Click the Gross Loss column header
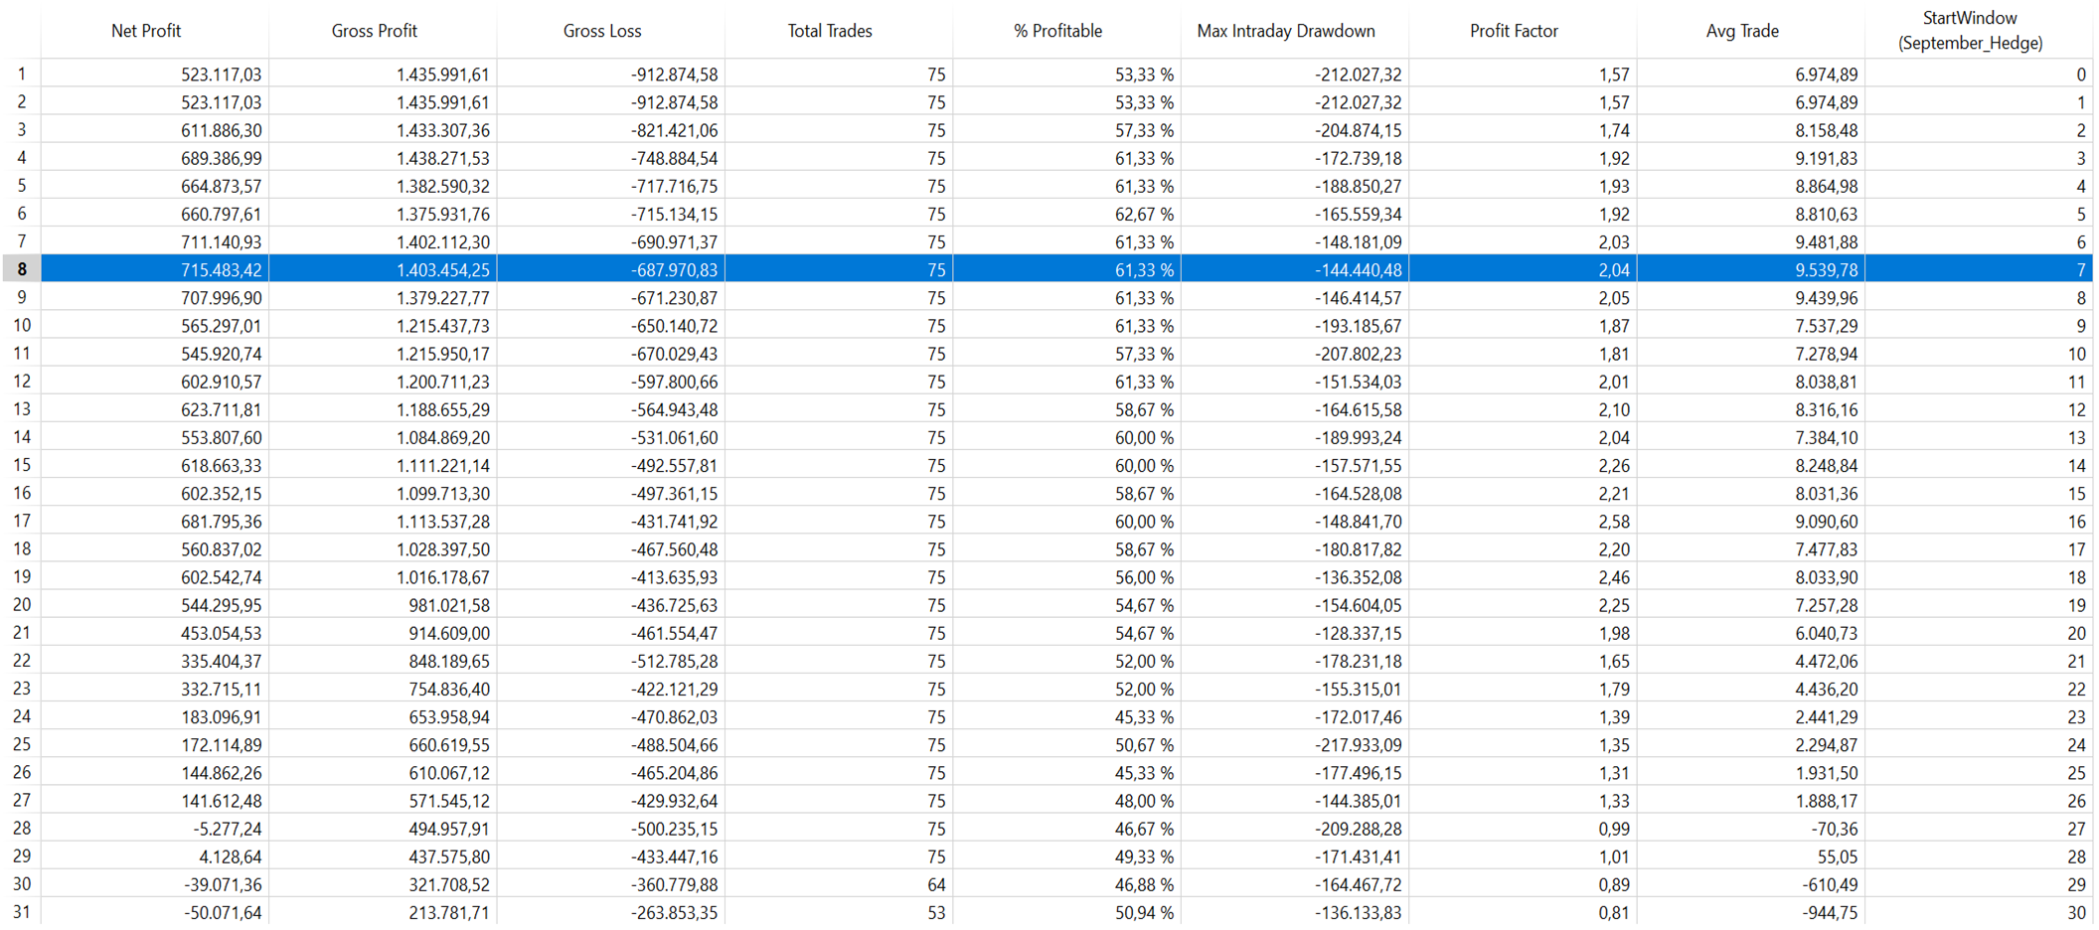This screenshot has height=930, width=2099. click(x=601, y=31)
